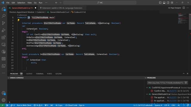Open remote window status bar button
This screenshot has width=191, height=107.
(3, 105)
